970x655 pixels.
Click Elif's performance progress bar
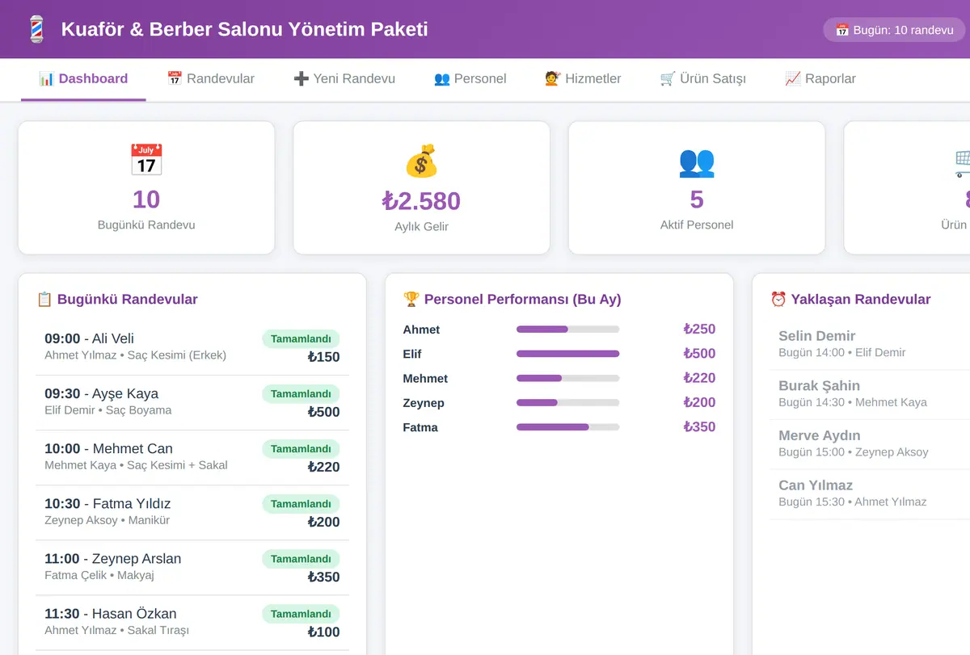(568, 354)
